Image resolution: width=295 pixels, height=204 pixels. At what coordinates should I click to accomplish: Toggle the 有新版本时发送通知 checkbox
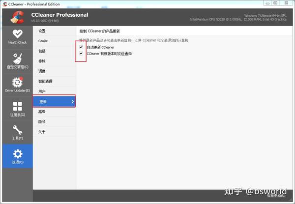pyautogui.click(x=81, y=54)
